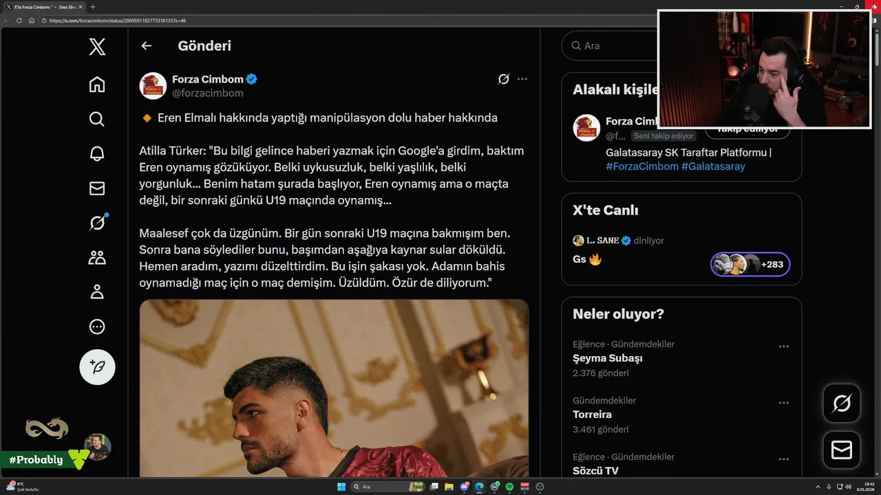The height and width of the screenshot is (495, 881).
Task: Click the #ForzaCimbom hashtag link
Action: pos(642,166)
